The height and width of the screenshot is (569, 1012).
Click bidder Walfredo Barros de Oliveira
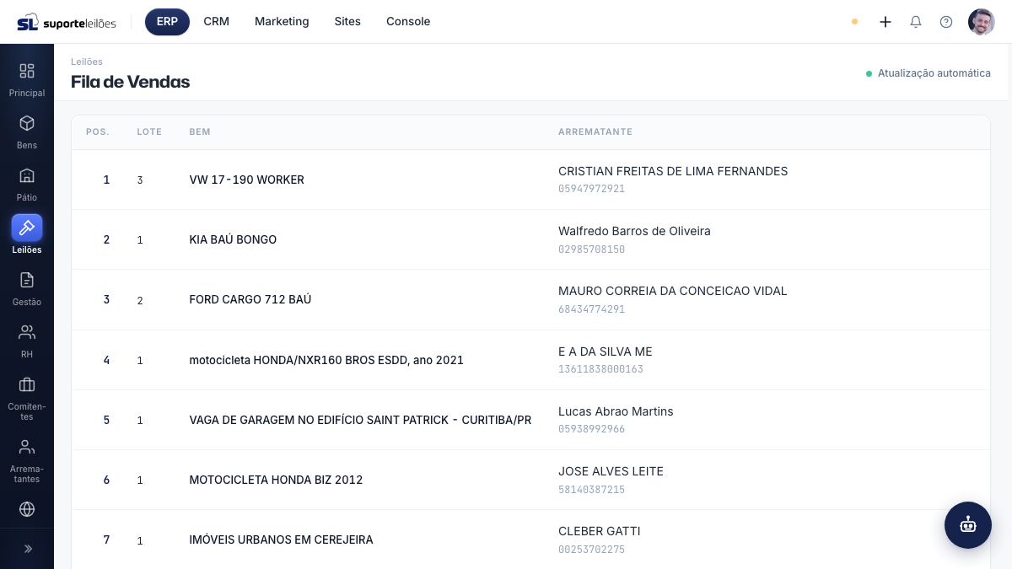pos(634,231)
